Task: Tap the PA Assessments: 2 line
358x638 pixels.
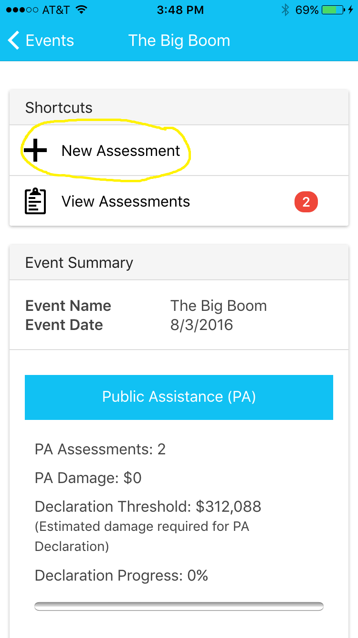Action: (100, 450)
